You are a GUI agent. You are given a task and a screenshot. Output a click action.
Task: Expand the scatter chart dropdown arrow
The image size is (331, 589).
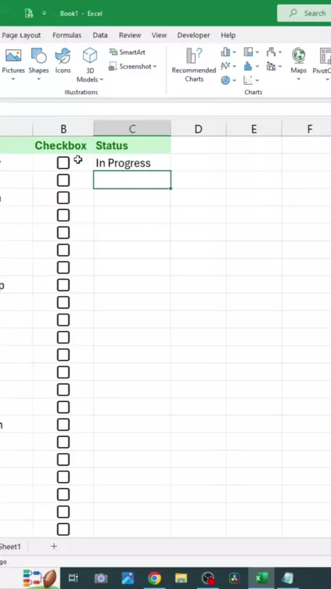pos(257,80)
